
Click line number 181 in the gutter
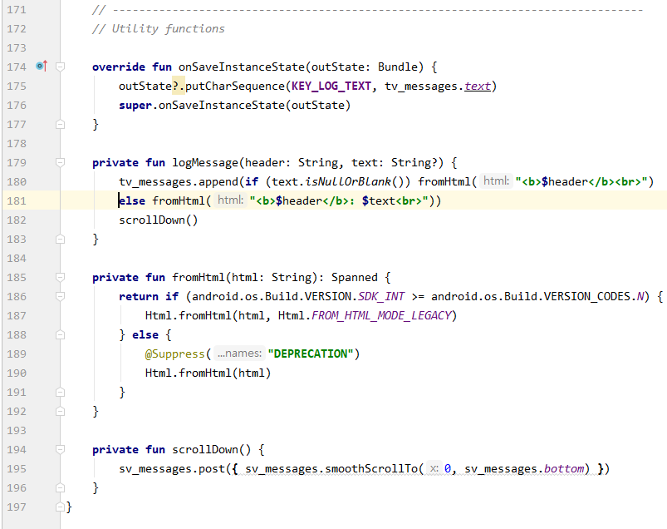[x=16, y=200]
